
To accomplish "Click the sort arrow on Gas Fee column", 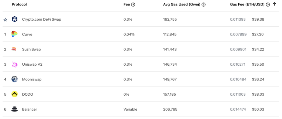I will (x=274, y=4).
